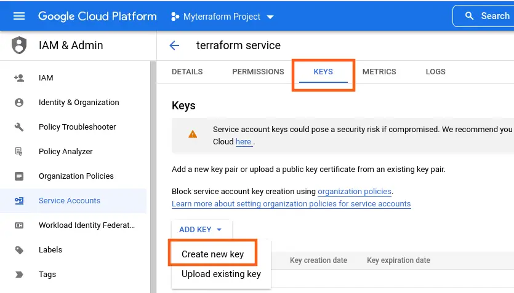Click the Organization Policies list icon
Viewport: 514px width, 293px height.
[x=19, y=176]
